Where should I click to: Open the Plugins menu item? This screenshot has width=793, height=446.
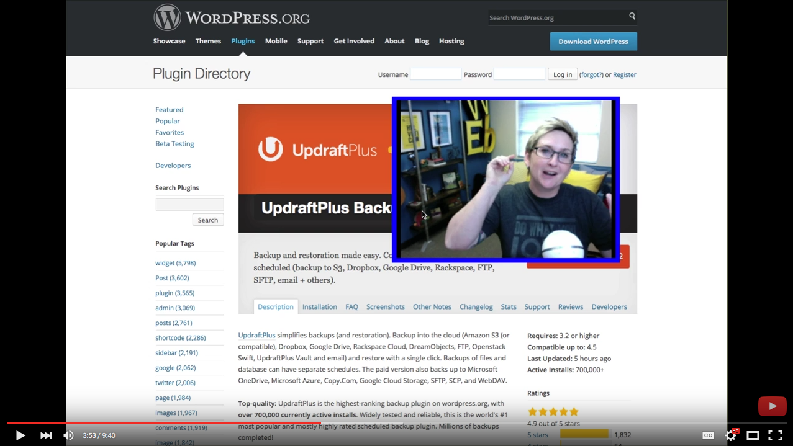pyautogui.click(x=243, y=41)
